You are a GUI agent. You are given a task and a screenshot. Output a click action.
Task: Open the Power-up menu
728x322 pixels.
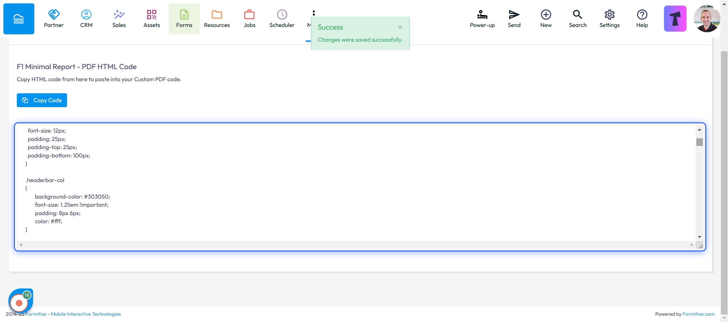click(482, 19)
